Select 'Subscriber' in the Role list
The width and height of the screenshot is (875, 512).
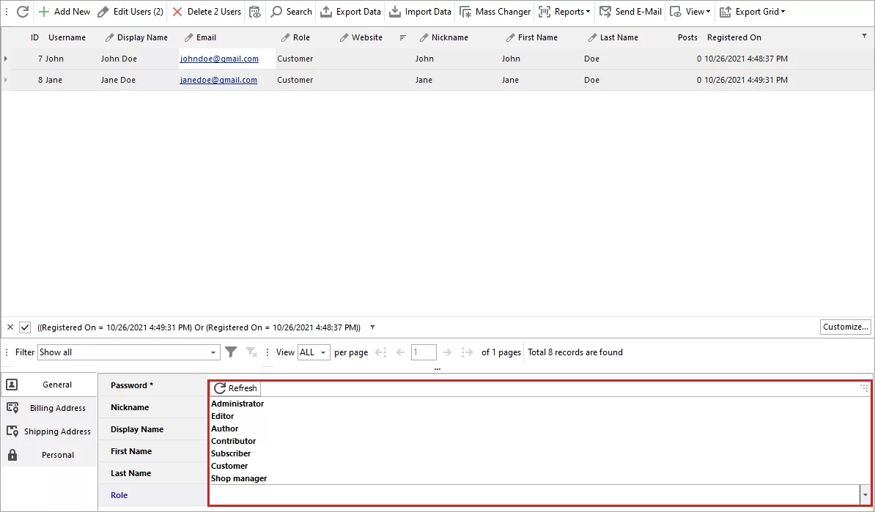[x=231, y=453]
